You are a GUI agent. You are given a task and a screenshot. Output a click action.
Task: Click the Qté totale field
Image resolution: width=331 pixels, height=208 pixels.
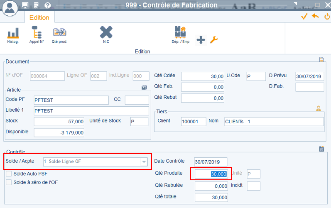(211, 198)
